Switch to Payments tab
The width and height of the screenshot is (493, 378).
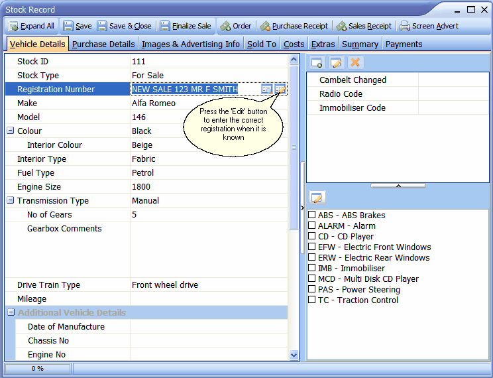pos(404,44)
